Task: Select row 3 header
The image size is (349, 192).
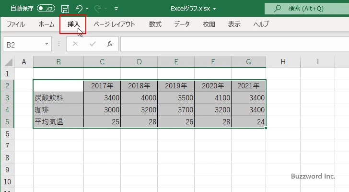Action: coord(7,98)
